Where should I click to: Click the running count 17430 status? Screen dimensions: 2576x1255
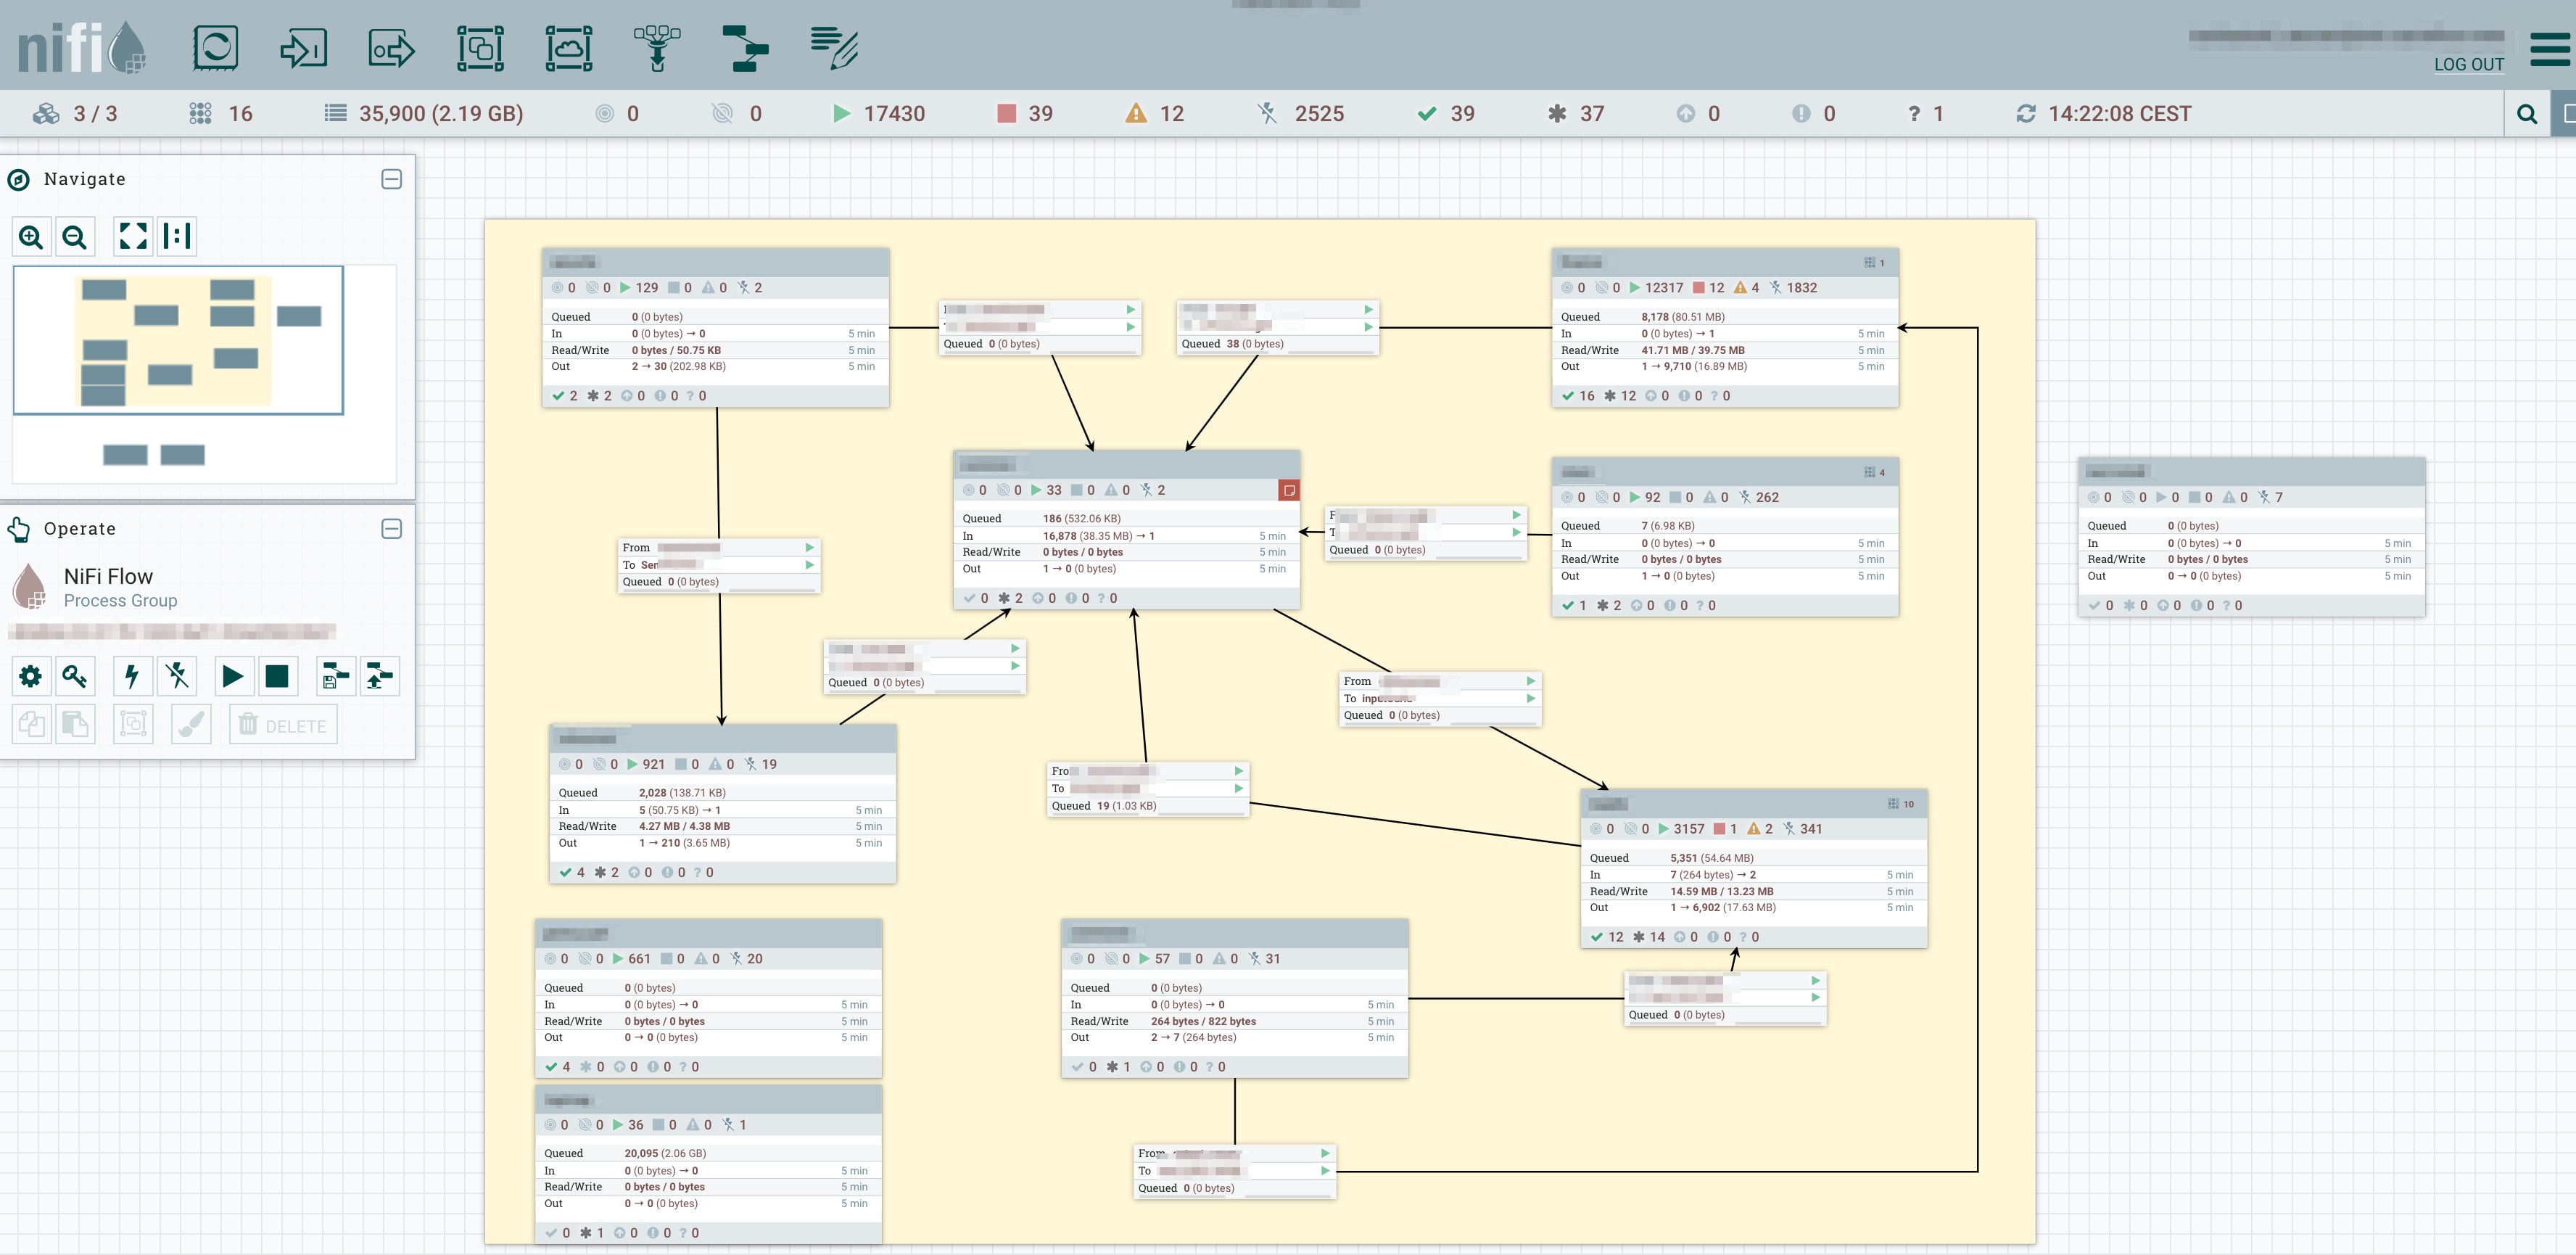point(879,114)
